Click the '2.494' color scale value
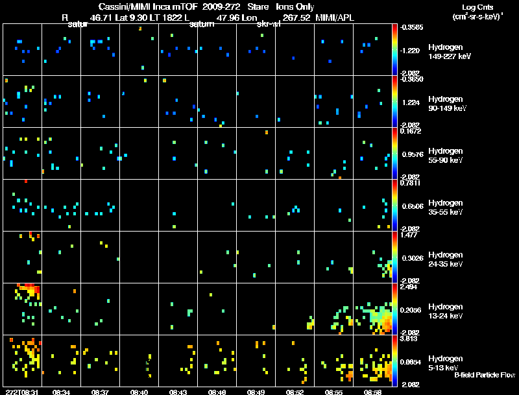 [x=409, y=287]
